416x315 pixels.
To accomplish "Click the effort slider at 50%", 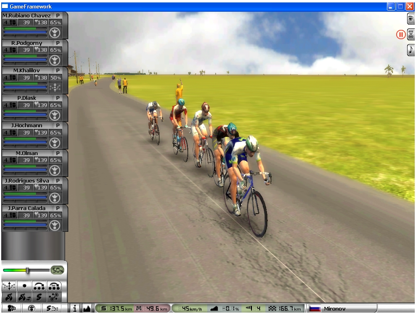I will pos(27,270).
